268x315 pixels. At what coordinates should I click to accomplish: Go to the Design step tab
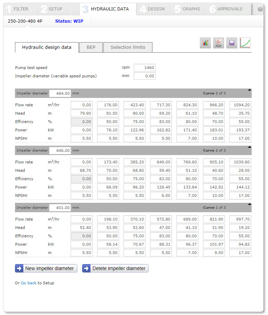(x=153, y=9)
